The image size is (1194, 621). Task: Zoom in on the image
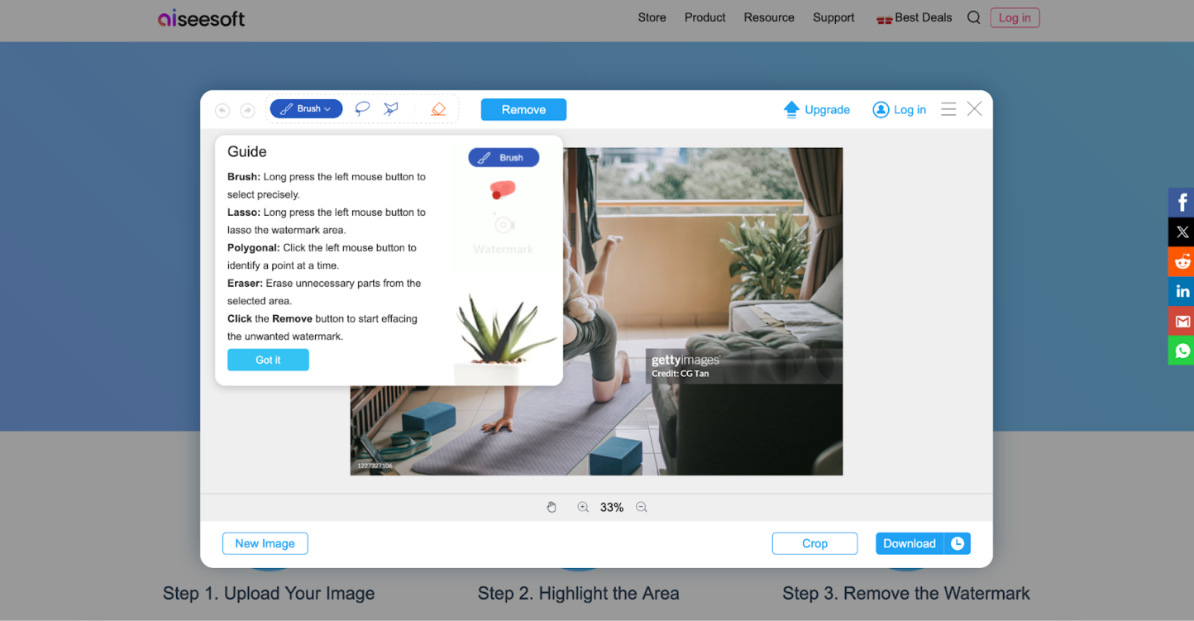click(583, 507)
